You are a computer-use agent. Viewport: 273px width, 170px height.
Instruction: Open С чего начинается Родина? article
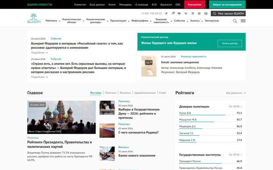(x=138, y=133)
